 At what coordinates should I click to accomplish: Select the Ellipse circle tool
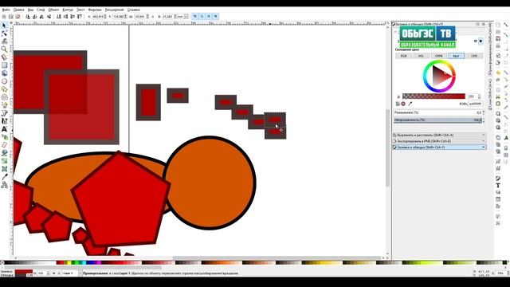[4, 81]
